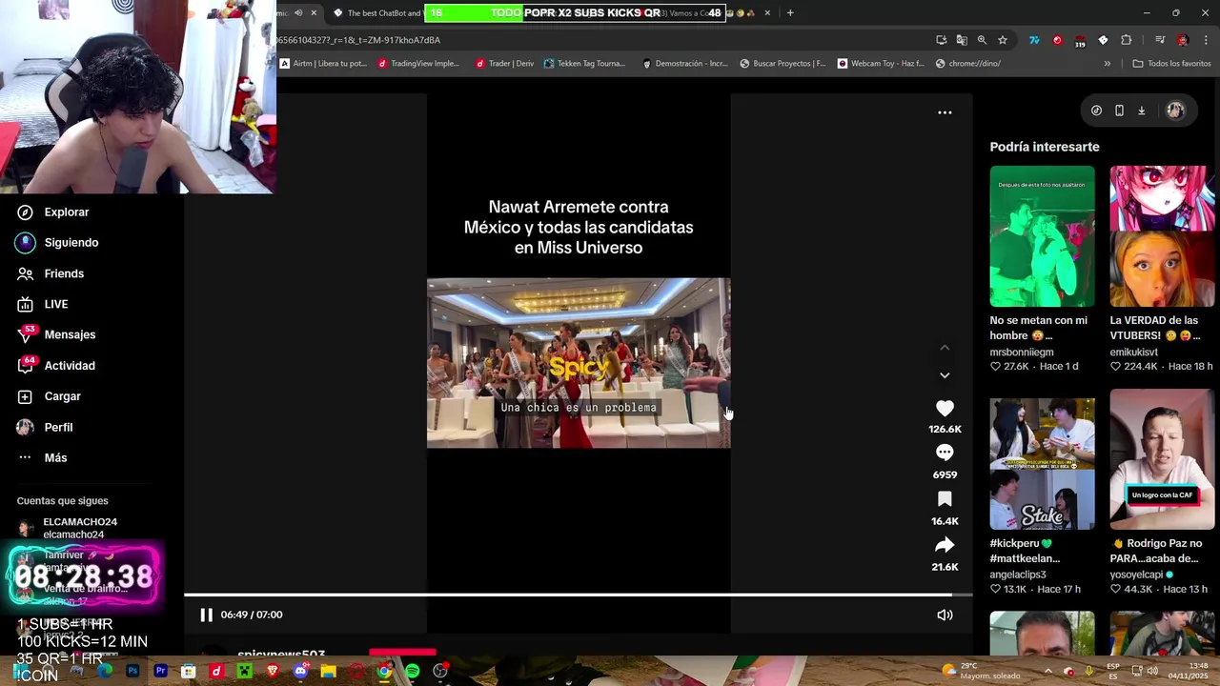Open Spotify from the taskbar
The image size is (1220, 686).
412,672
